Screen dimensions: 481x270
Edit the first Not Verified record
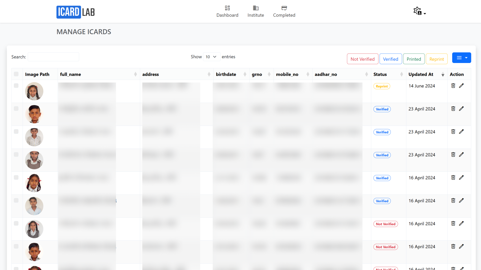[461, 224]
